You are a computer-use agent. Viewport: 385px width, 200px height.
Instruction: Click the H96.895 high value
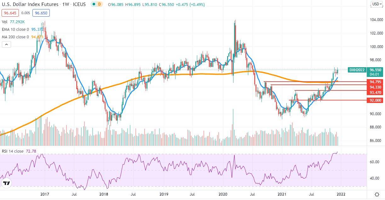coord(133,4)
